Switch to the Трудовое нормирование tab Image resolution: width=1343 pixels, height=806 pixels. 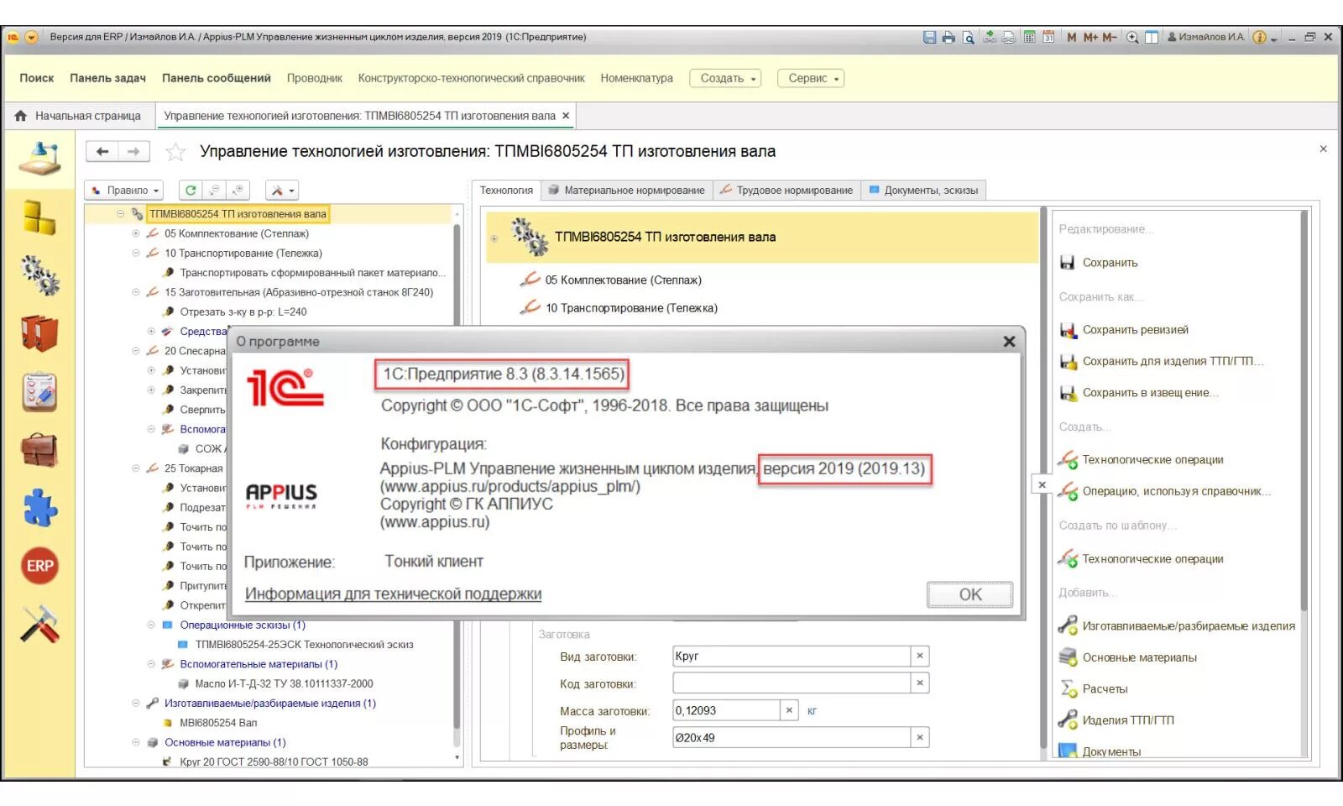pos(786,191)
